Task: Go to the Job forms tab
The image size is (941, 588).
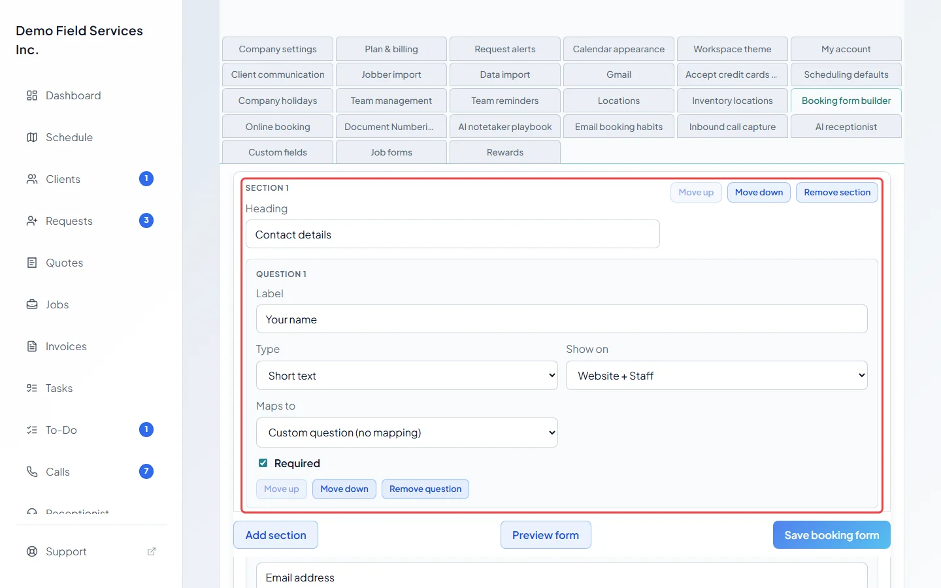Action: [x=391, y=152]
